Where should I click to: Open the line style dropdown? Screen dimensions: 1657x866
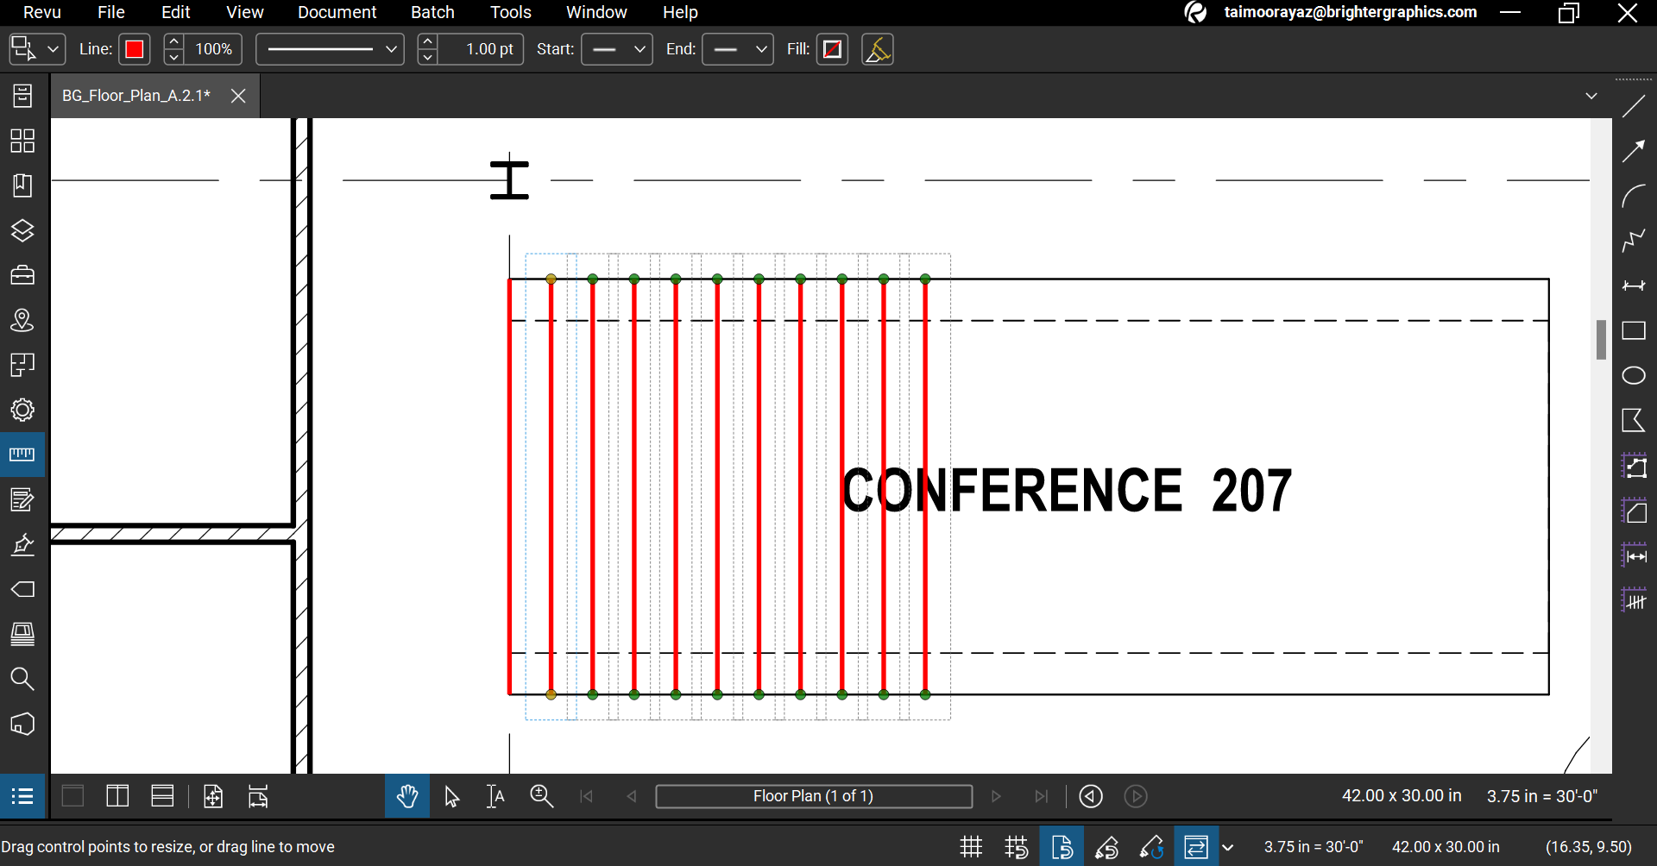(x=330, y=49)
